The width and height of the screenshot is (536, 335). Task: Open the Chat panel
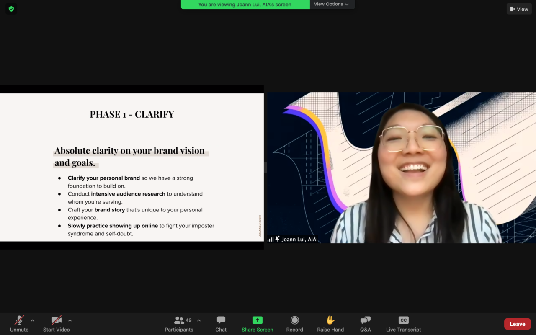tap(221, 324)
